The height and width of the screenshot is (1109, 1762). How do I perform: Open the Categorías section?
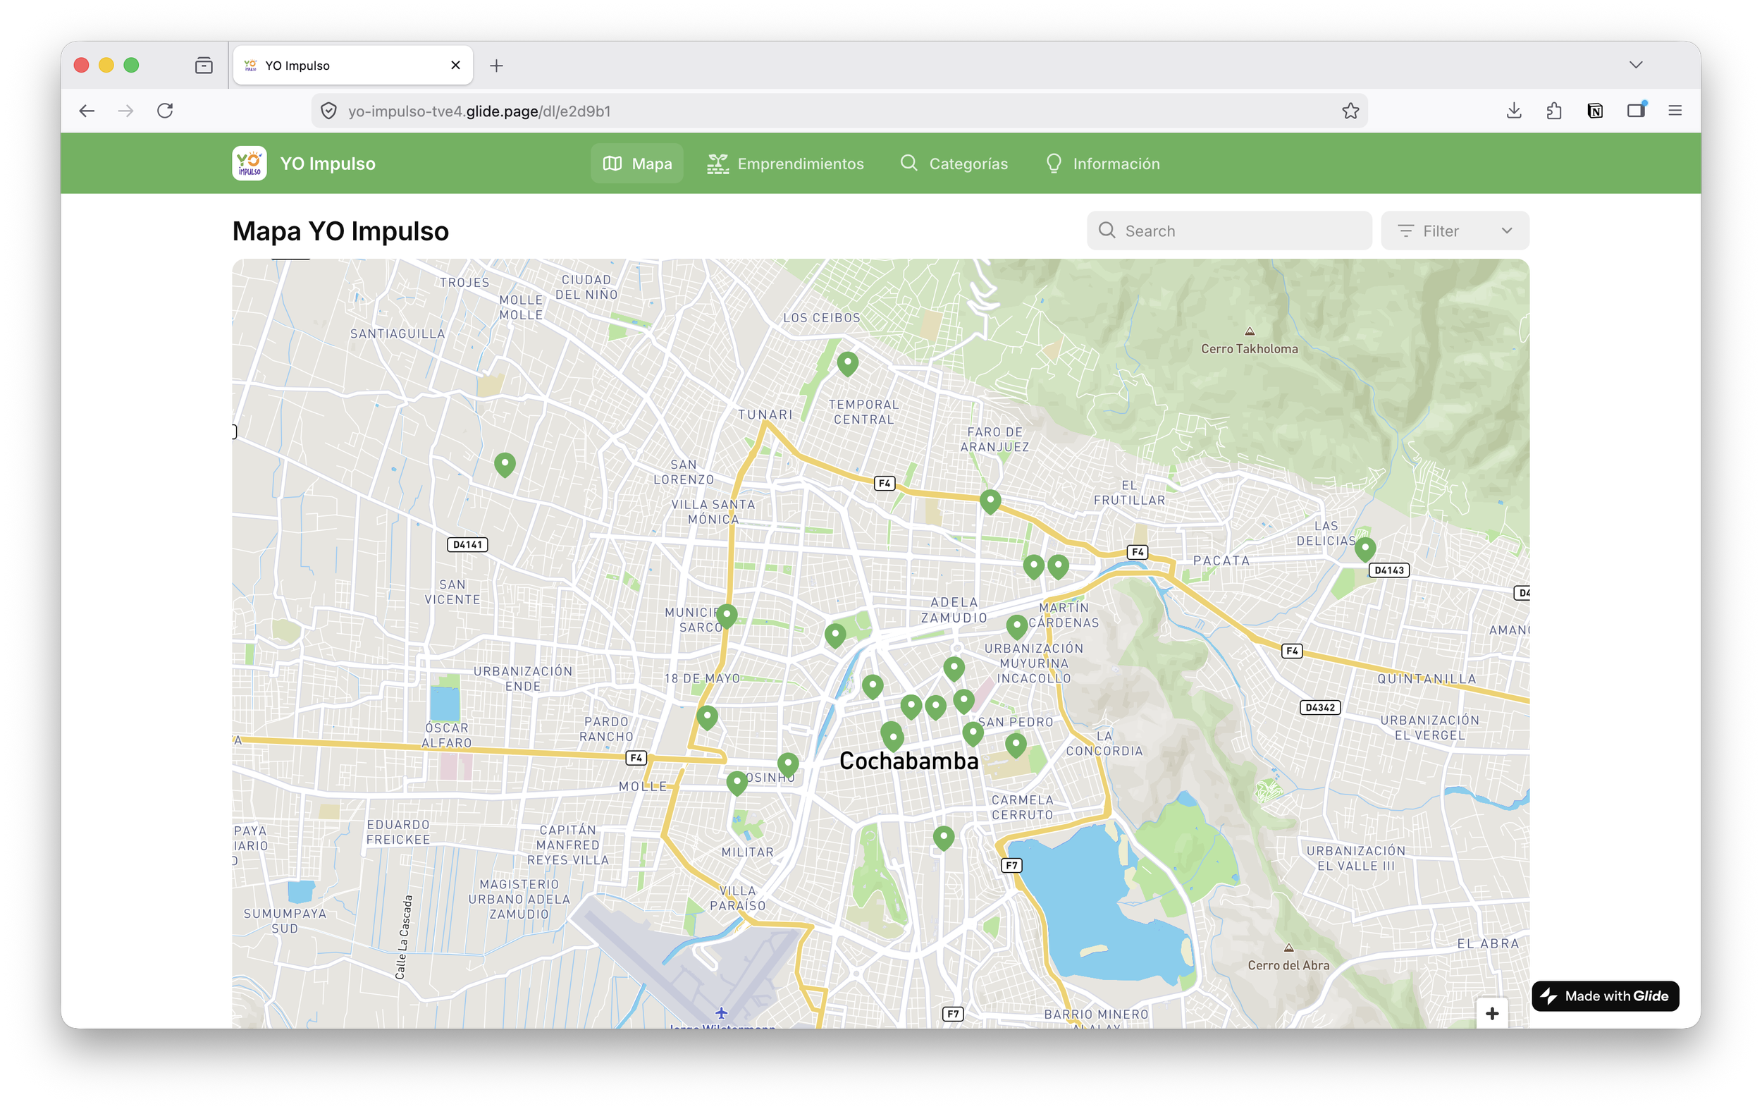tap(954, 164)
